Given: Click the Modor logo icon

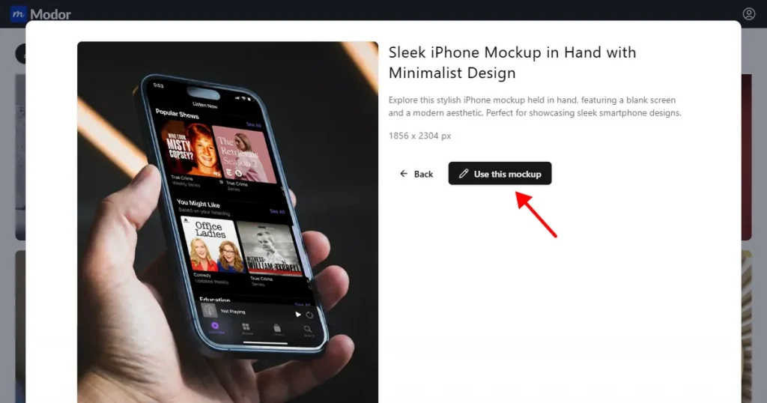Looking at the screenshot, I should [x=18, y=13].
